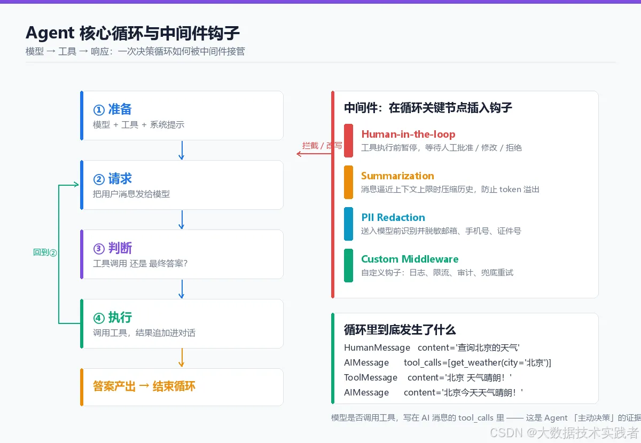This screenshot has width=641, height=443.
Task: Click the "HumanMessage" label
Action: pos(377,348)
